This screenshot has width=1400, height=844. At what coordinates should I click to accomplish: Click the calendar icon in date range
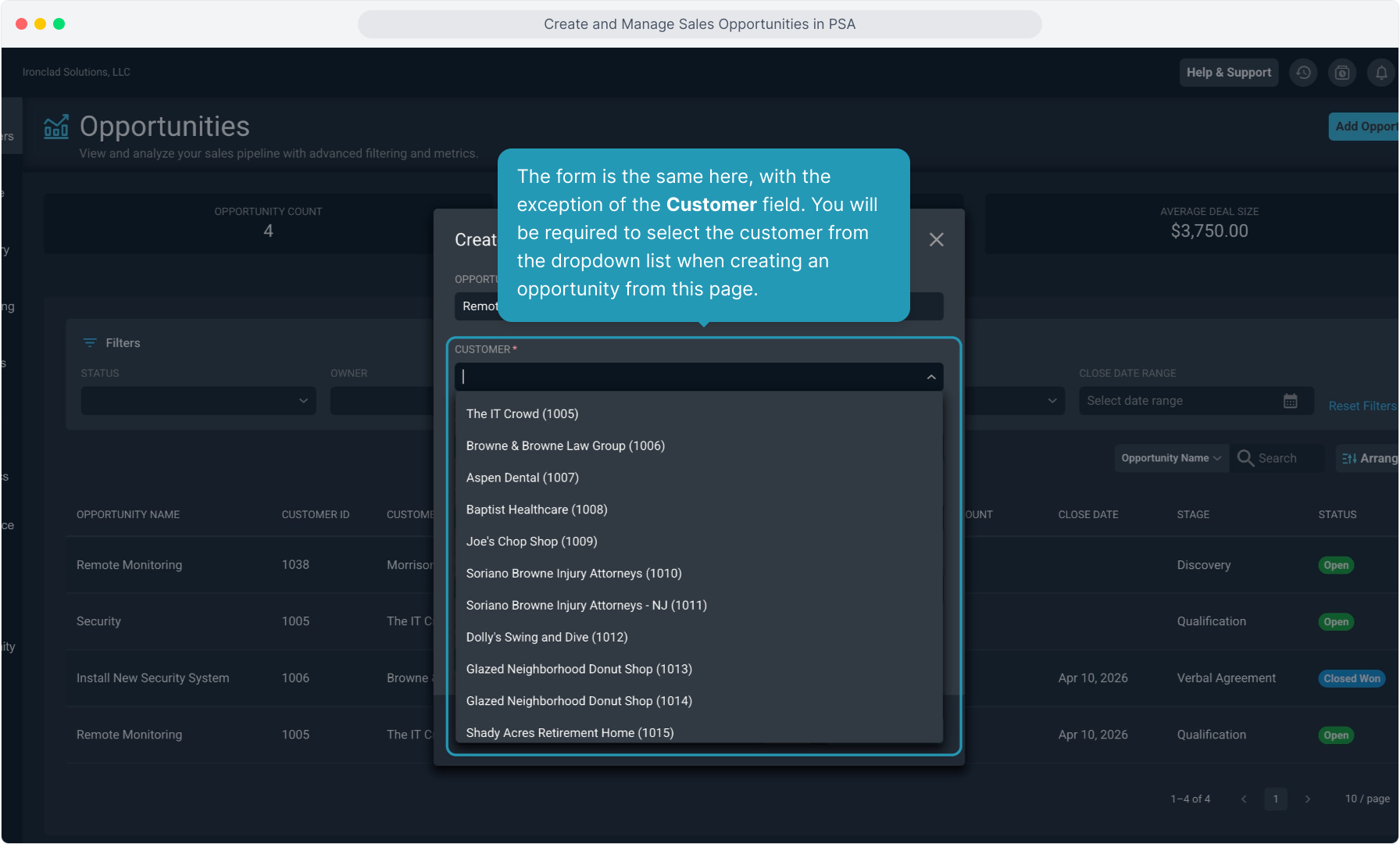click(1290, 401)
